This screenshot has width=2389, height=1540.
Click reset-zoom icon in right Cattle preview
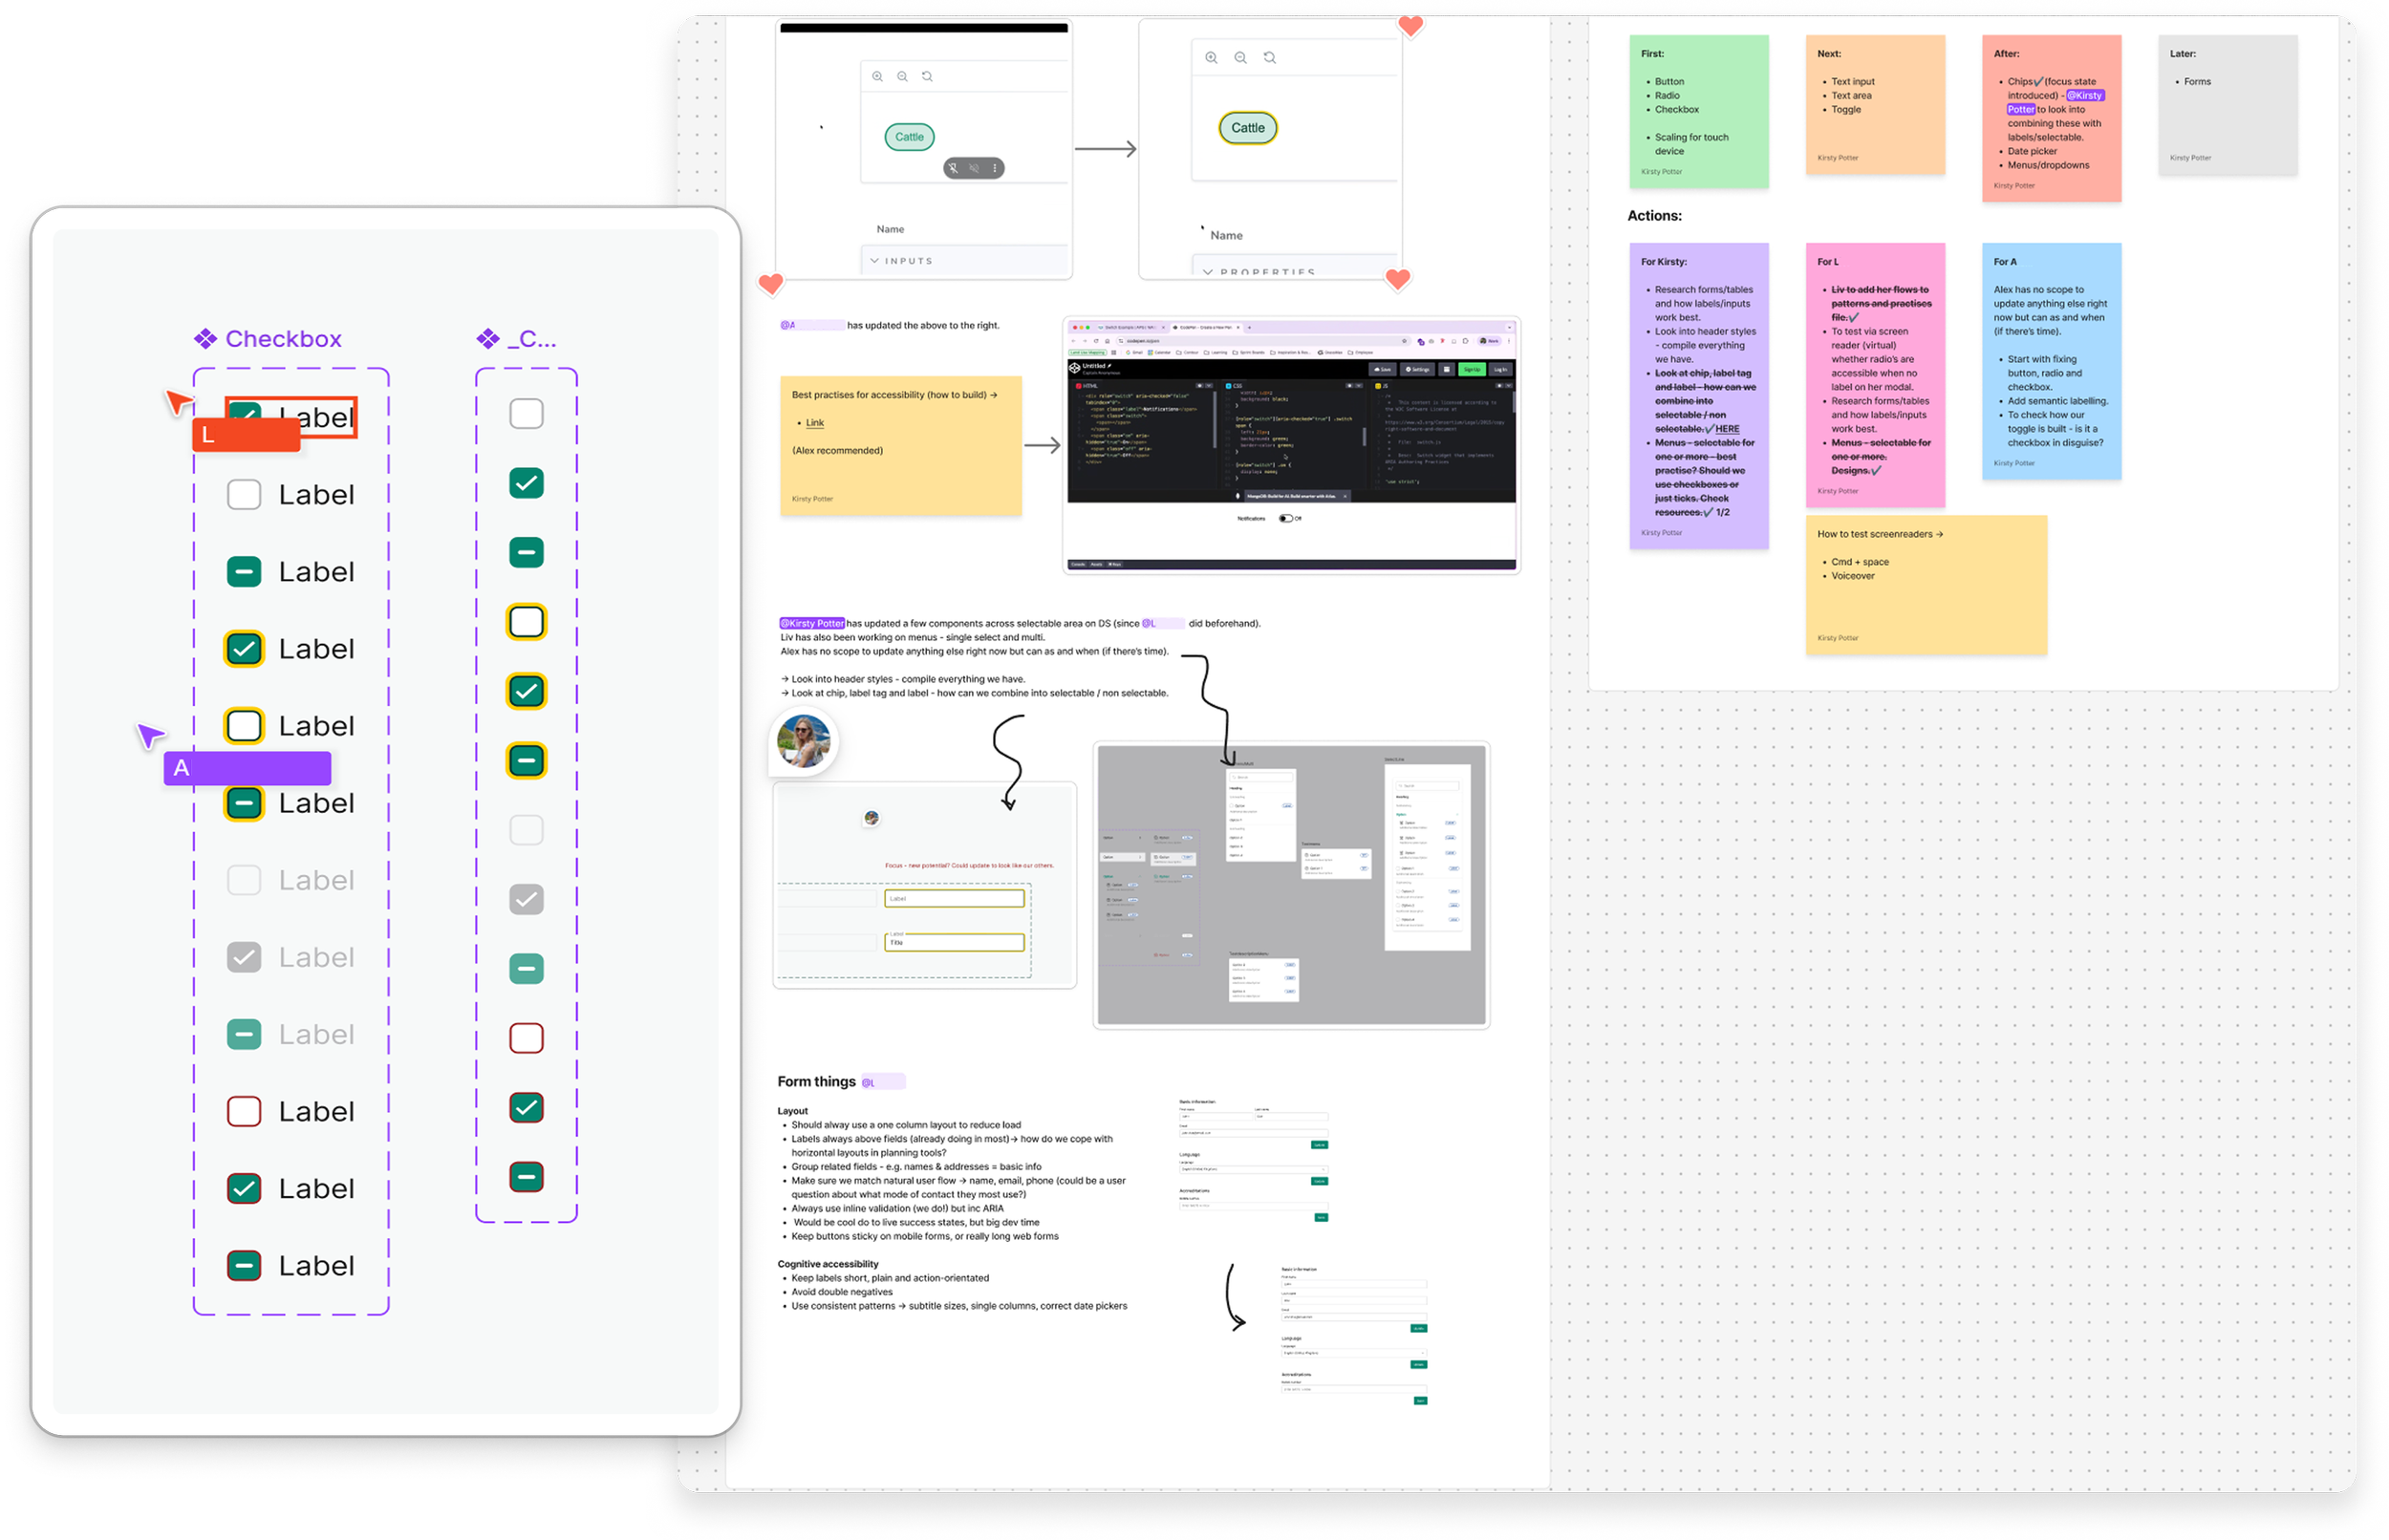click(1270, 58)
